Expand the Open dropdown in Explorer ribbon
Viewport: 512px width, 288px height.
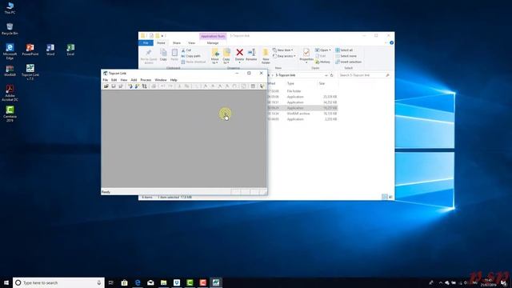pyautogui.click(x=323, y=50)
